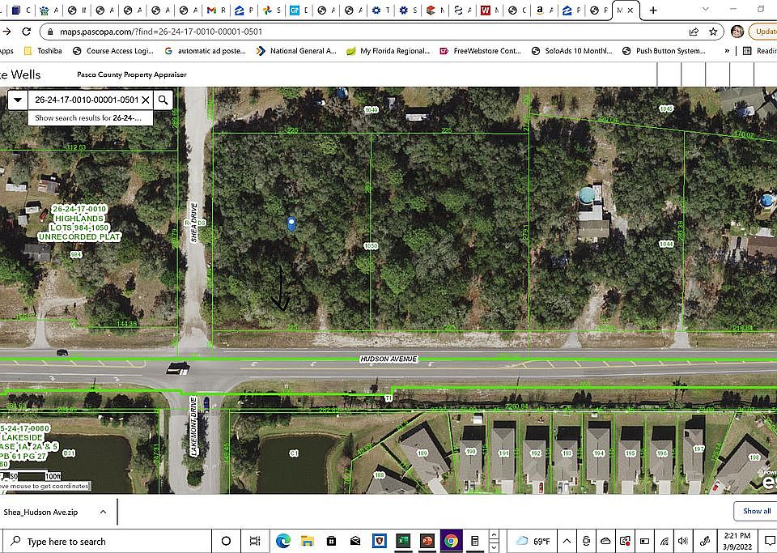
Task: Click the blue parcel location marker
Action: click(292, 223)
